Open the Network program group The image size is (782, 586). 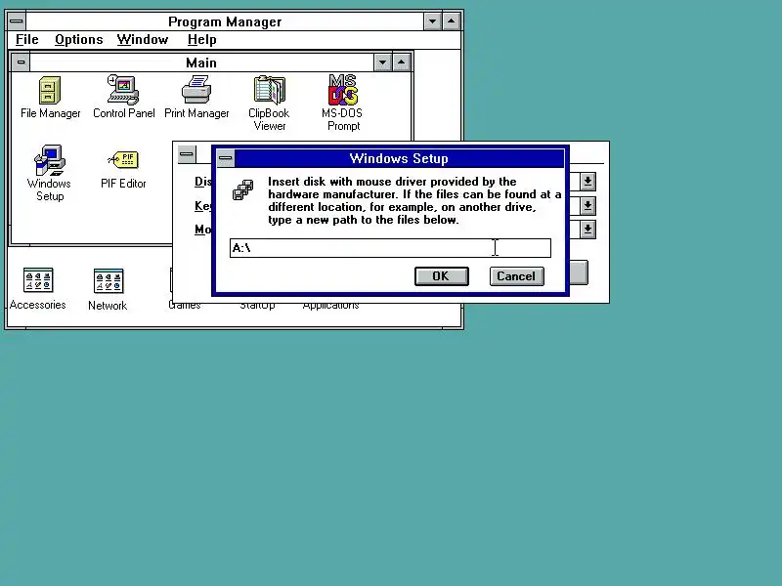tap(109, 281)
